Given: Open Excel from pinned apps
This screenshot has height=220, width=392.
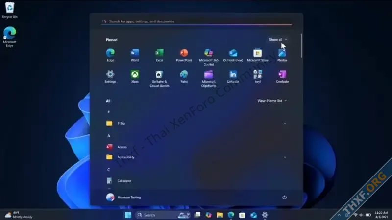Looking at the screenshot, I should 160,55.
